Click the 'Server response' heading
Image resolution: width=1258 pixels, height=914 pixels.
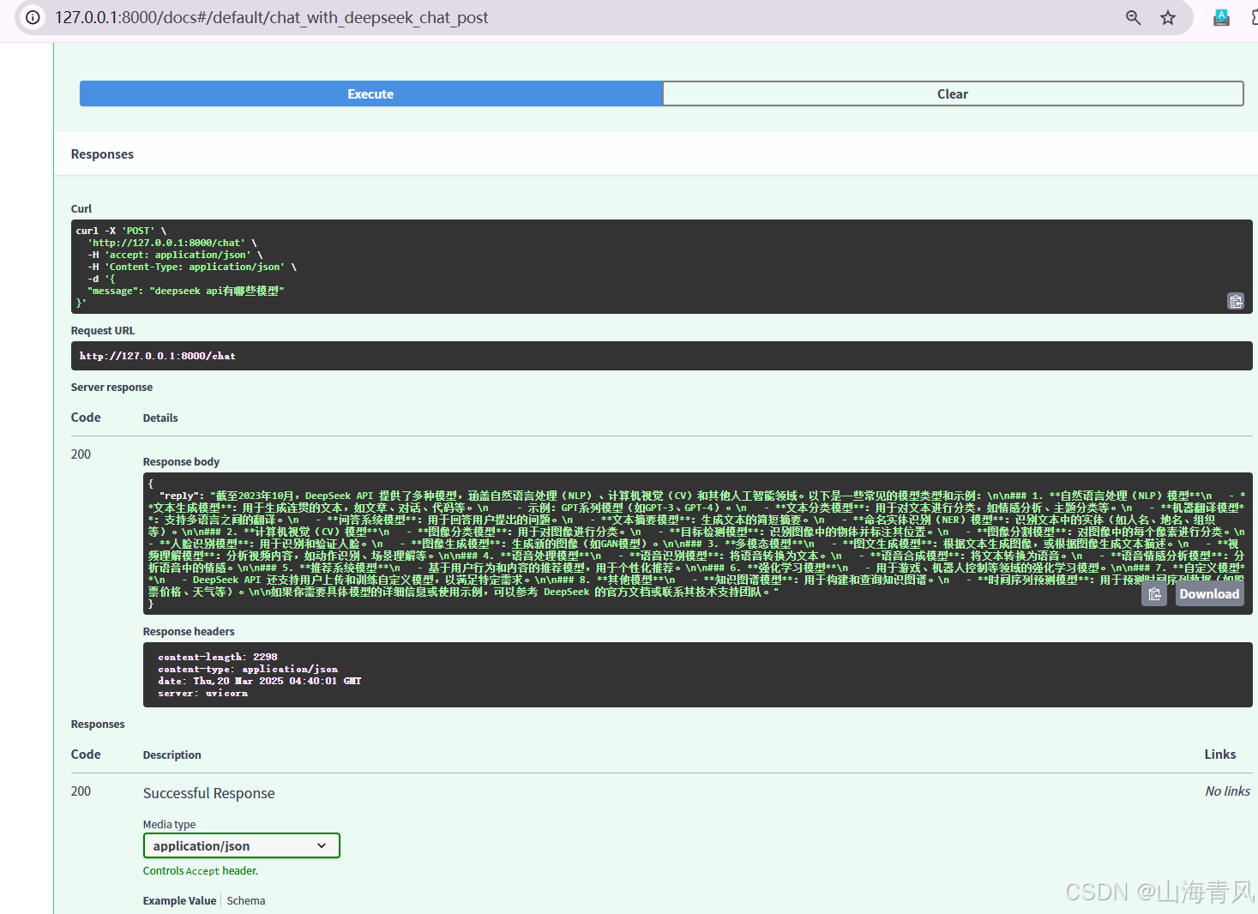click(x=111, y=387)
